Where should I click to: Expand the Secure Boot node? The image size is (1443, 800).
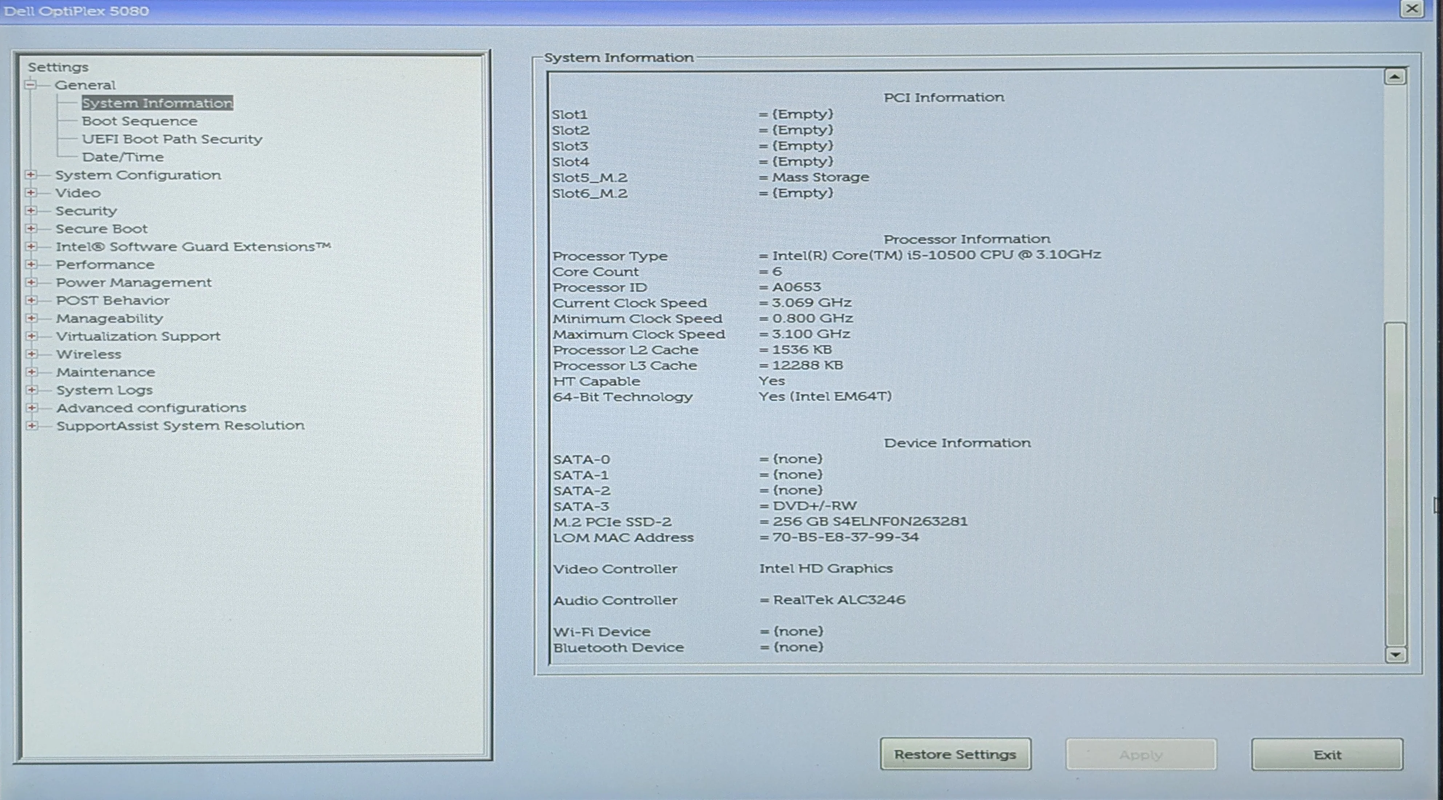[31, 229]
